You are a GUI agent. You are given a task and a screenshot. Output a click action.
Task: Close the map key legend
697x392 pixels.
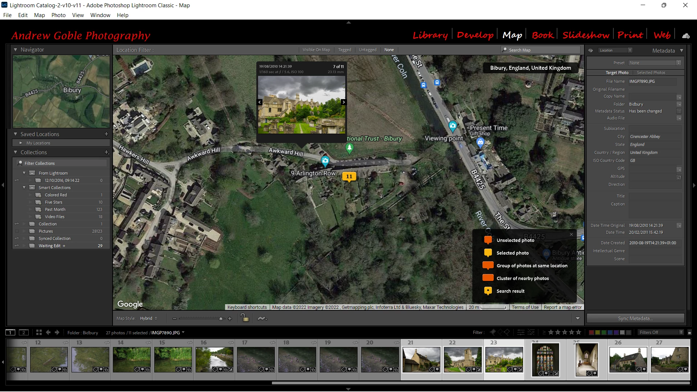[x=571, y=234]
